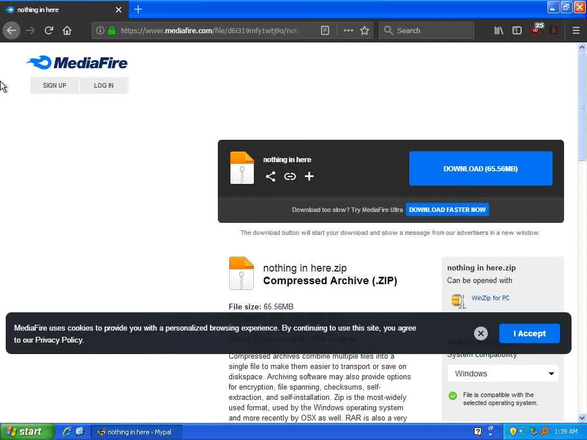587x440 pixels.
Task: Click the 'nothing in here.zip' file name heading
Action: point(305,268)
